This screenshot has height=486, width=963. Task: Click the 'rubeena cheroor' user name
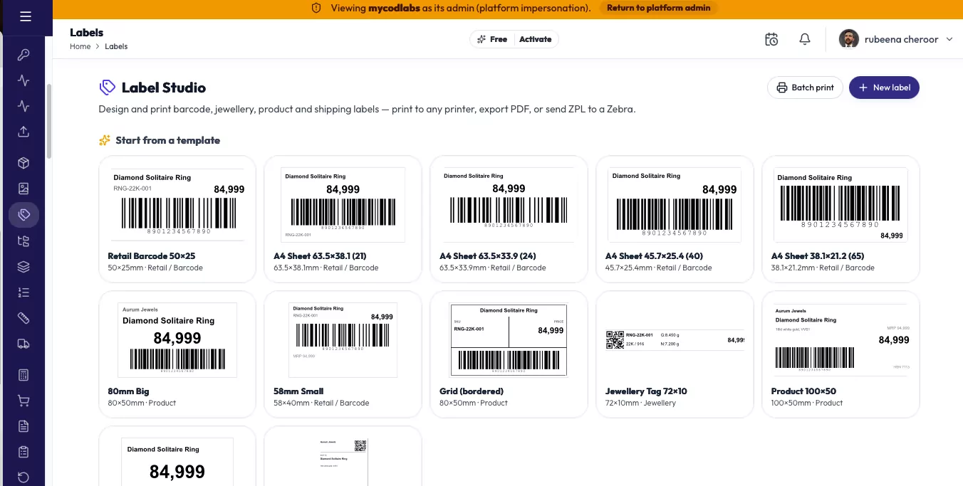pyautogui.click(x=901, y=39)
